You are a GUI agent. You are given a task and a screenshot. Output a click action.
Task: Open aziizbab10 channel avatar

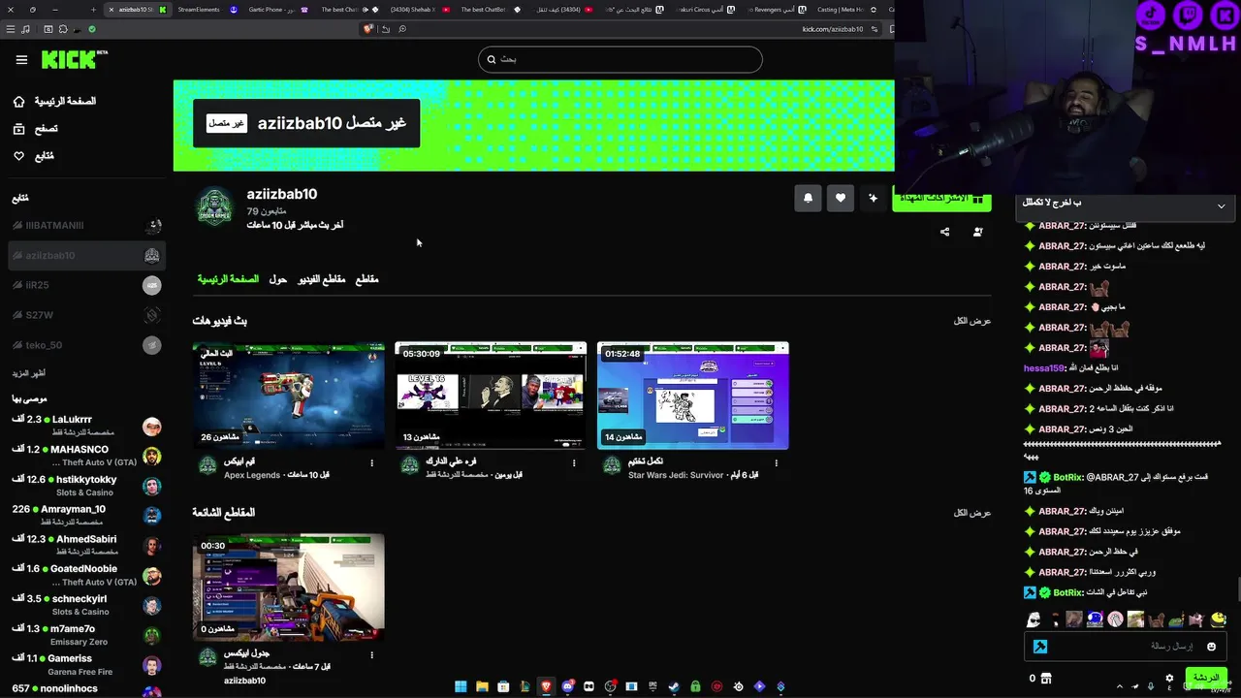(x=214, y=207)
